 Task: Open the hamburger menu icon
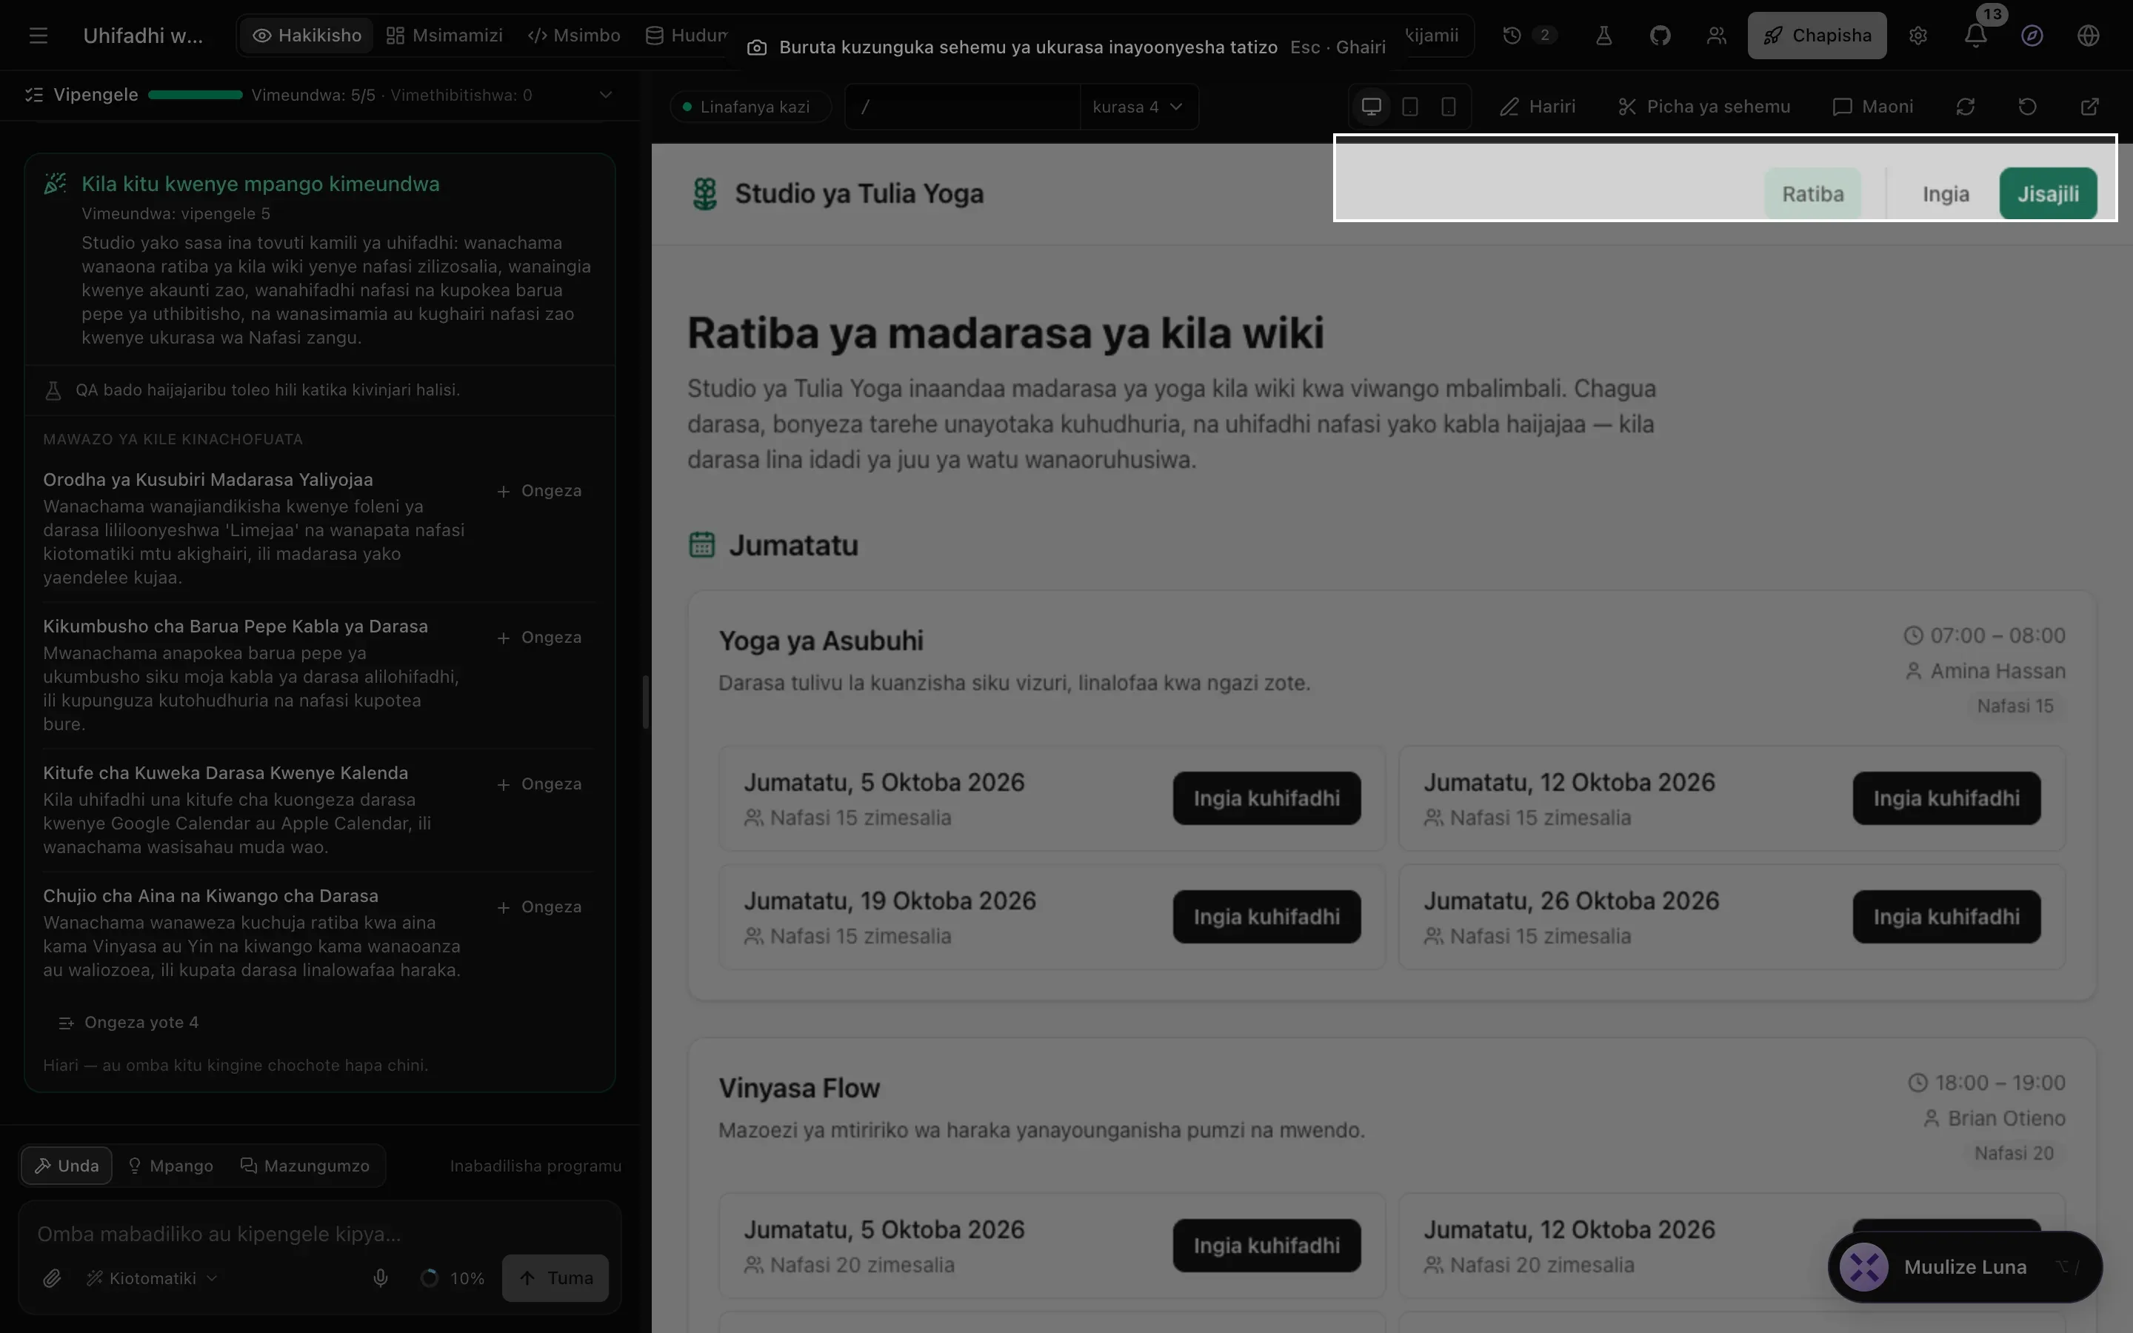click(38, 36)
